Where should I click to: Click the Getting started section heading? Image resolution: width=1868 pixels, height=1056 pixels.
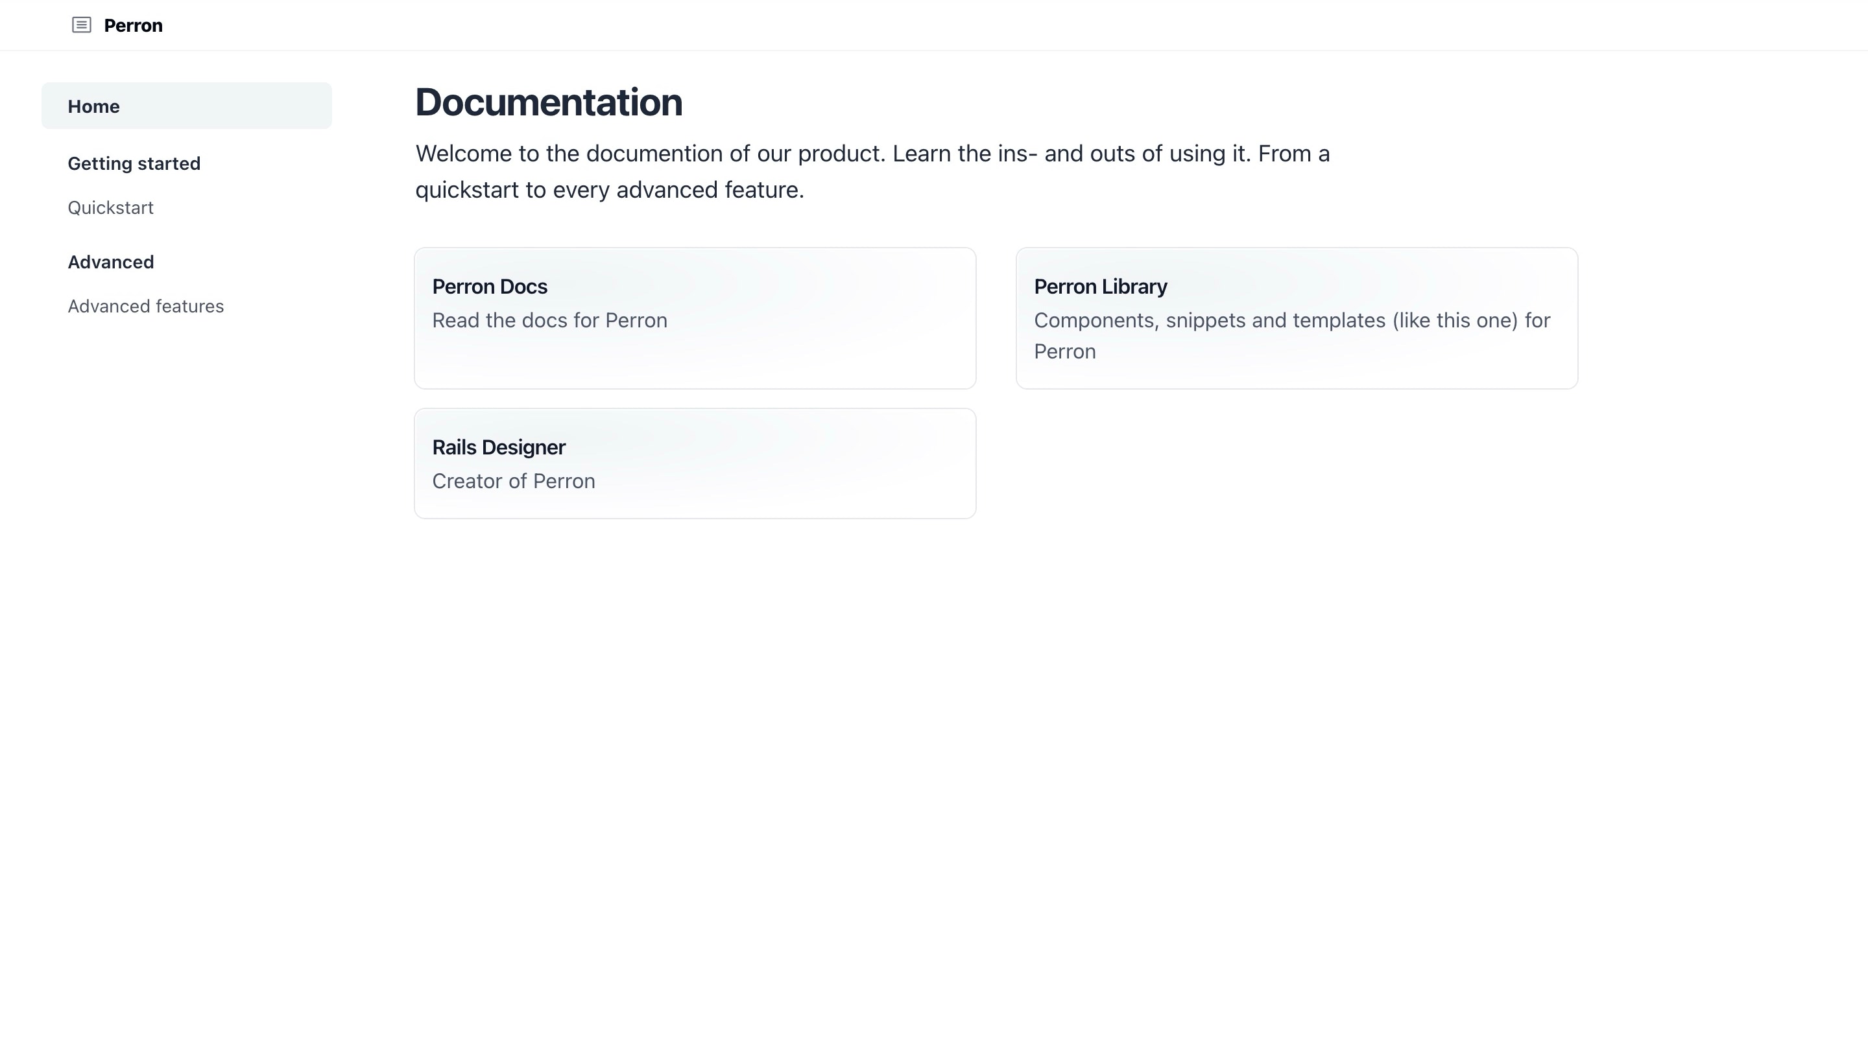click(x=134, y=164)
